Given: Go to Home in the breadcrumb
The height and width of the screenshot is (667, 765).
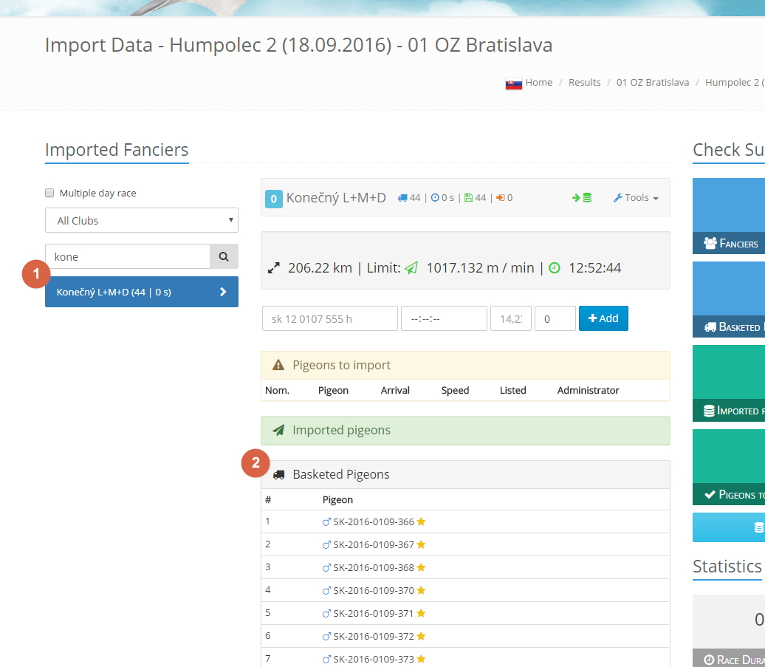Looking at the screenshot, I should [x=538, y=83].
